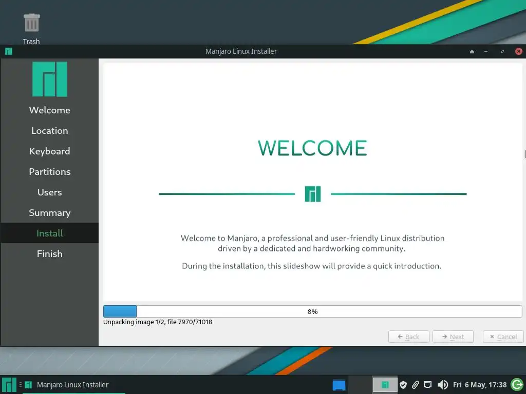Viewport: 526px width, 394px height.
Task: Select the Welcome step in the sidebar
Action: 50,110
